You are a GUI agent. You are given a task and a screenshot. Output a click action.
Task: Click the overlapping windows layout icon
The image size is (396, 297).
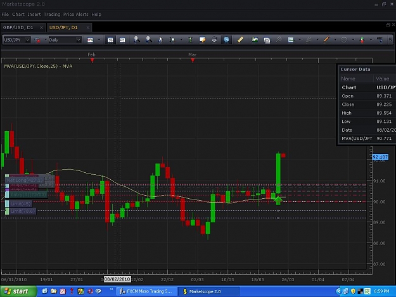point(267,40)
